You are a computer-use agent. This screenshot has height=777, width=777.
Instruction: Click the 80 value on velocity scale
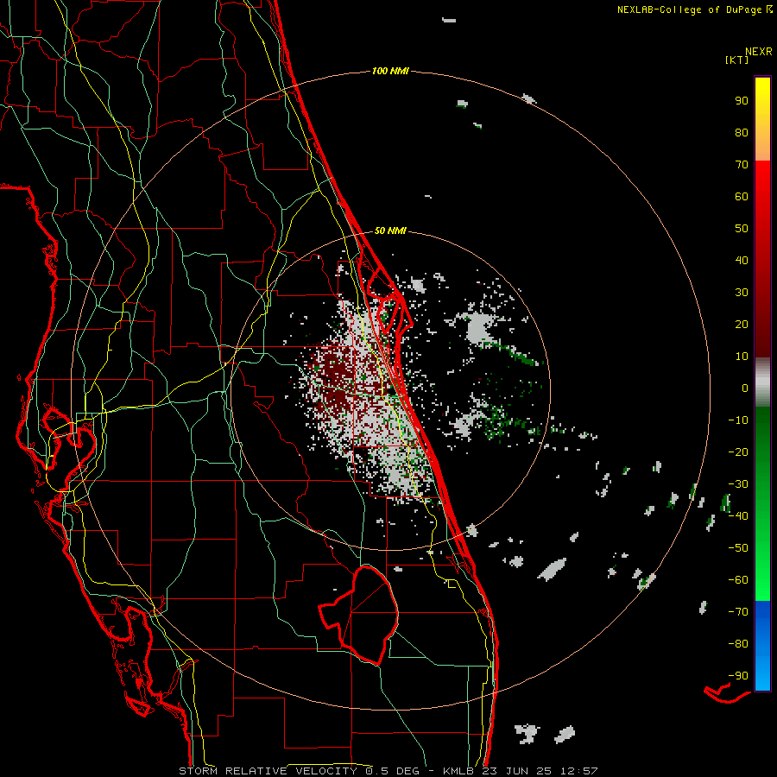click(x=742, y=133)
